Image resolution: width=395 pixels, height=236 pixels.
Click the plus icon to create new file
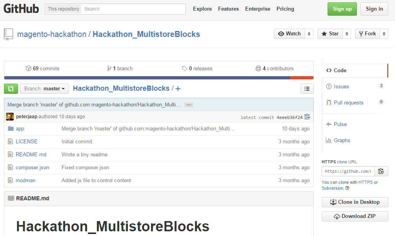[x=178, y=89]
